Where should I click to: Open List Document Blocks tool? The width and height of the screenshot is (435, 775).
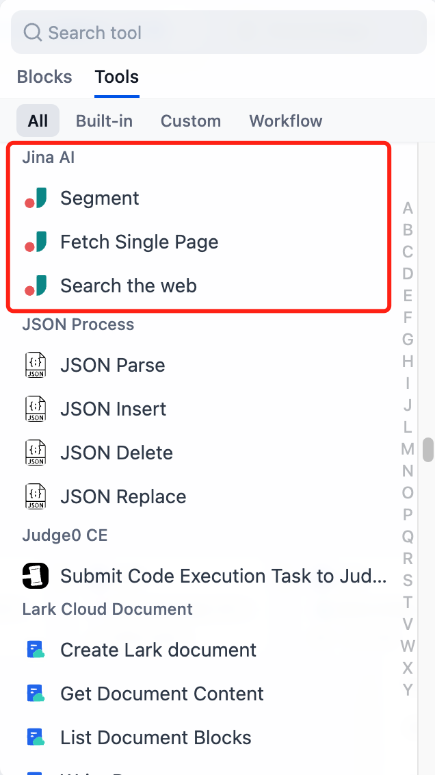pyautogui.click(x=156, y=738)
